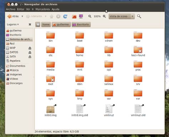Select the media folder icon

50,64
